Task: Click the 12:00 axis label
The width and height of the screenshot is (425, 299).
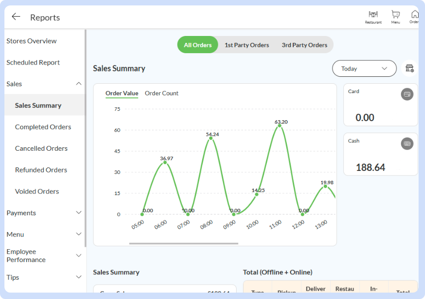Action: click(x=298, y=225)
